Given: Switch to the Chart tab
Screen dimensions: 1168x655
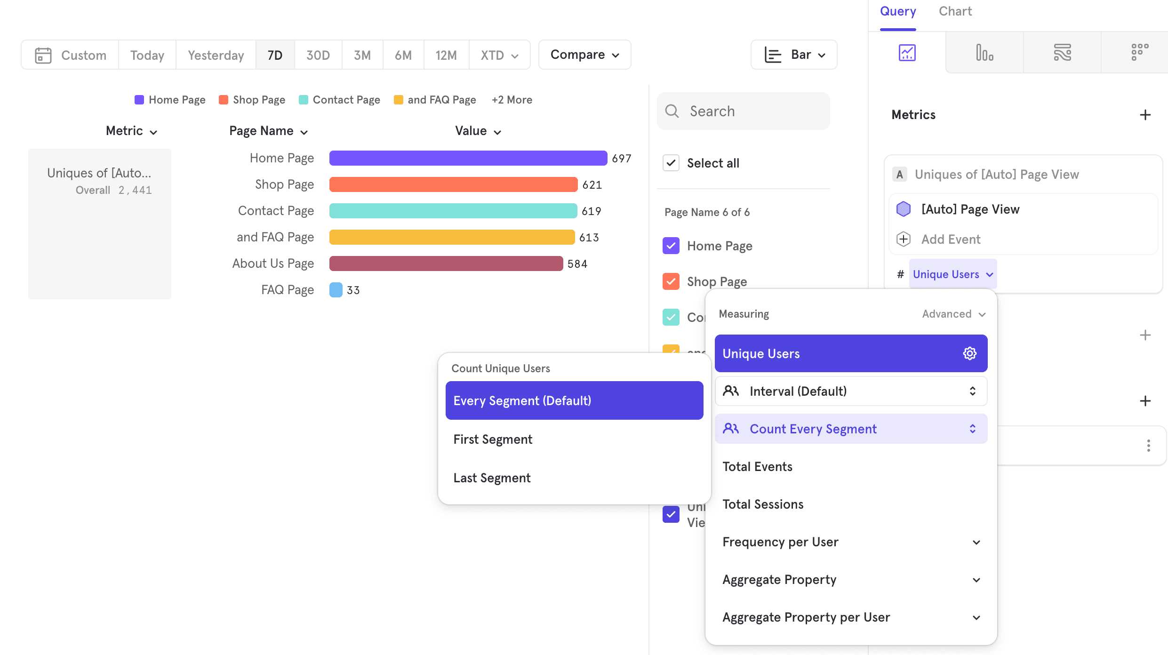Looking at the screenshot, I should click(955, 11).
